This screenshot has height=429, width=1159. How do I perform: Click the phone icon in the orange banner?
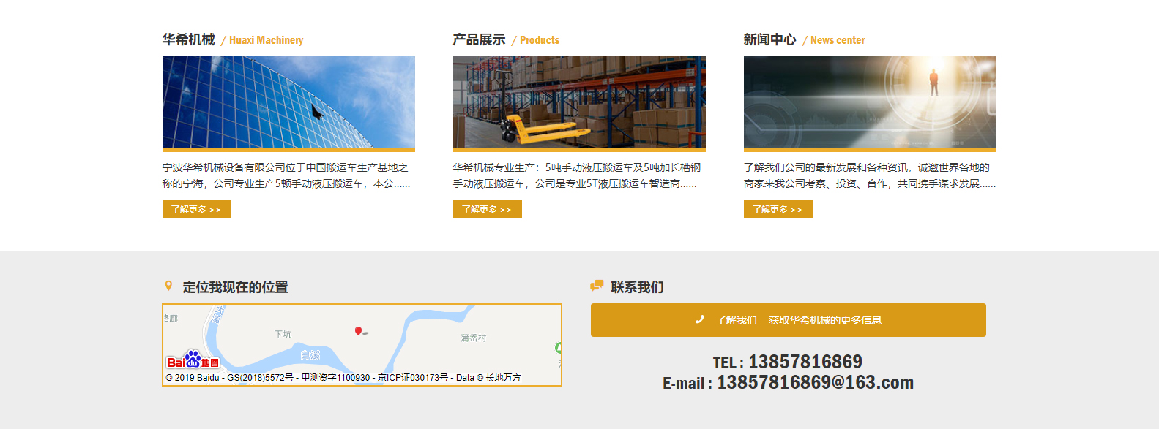click(699, 319)
